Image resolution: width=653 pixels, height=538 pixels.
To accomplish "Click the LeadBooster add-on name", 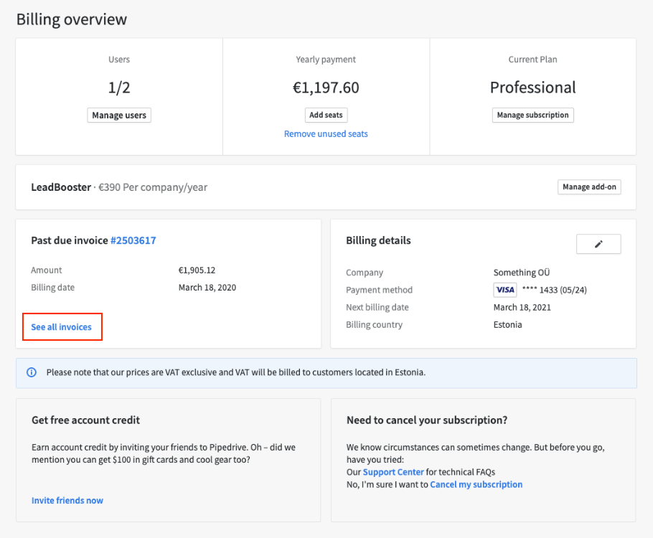I will click(61, 187).
